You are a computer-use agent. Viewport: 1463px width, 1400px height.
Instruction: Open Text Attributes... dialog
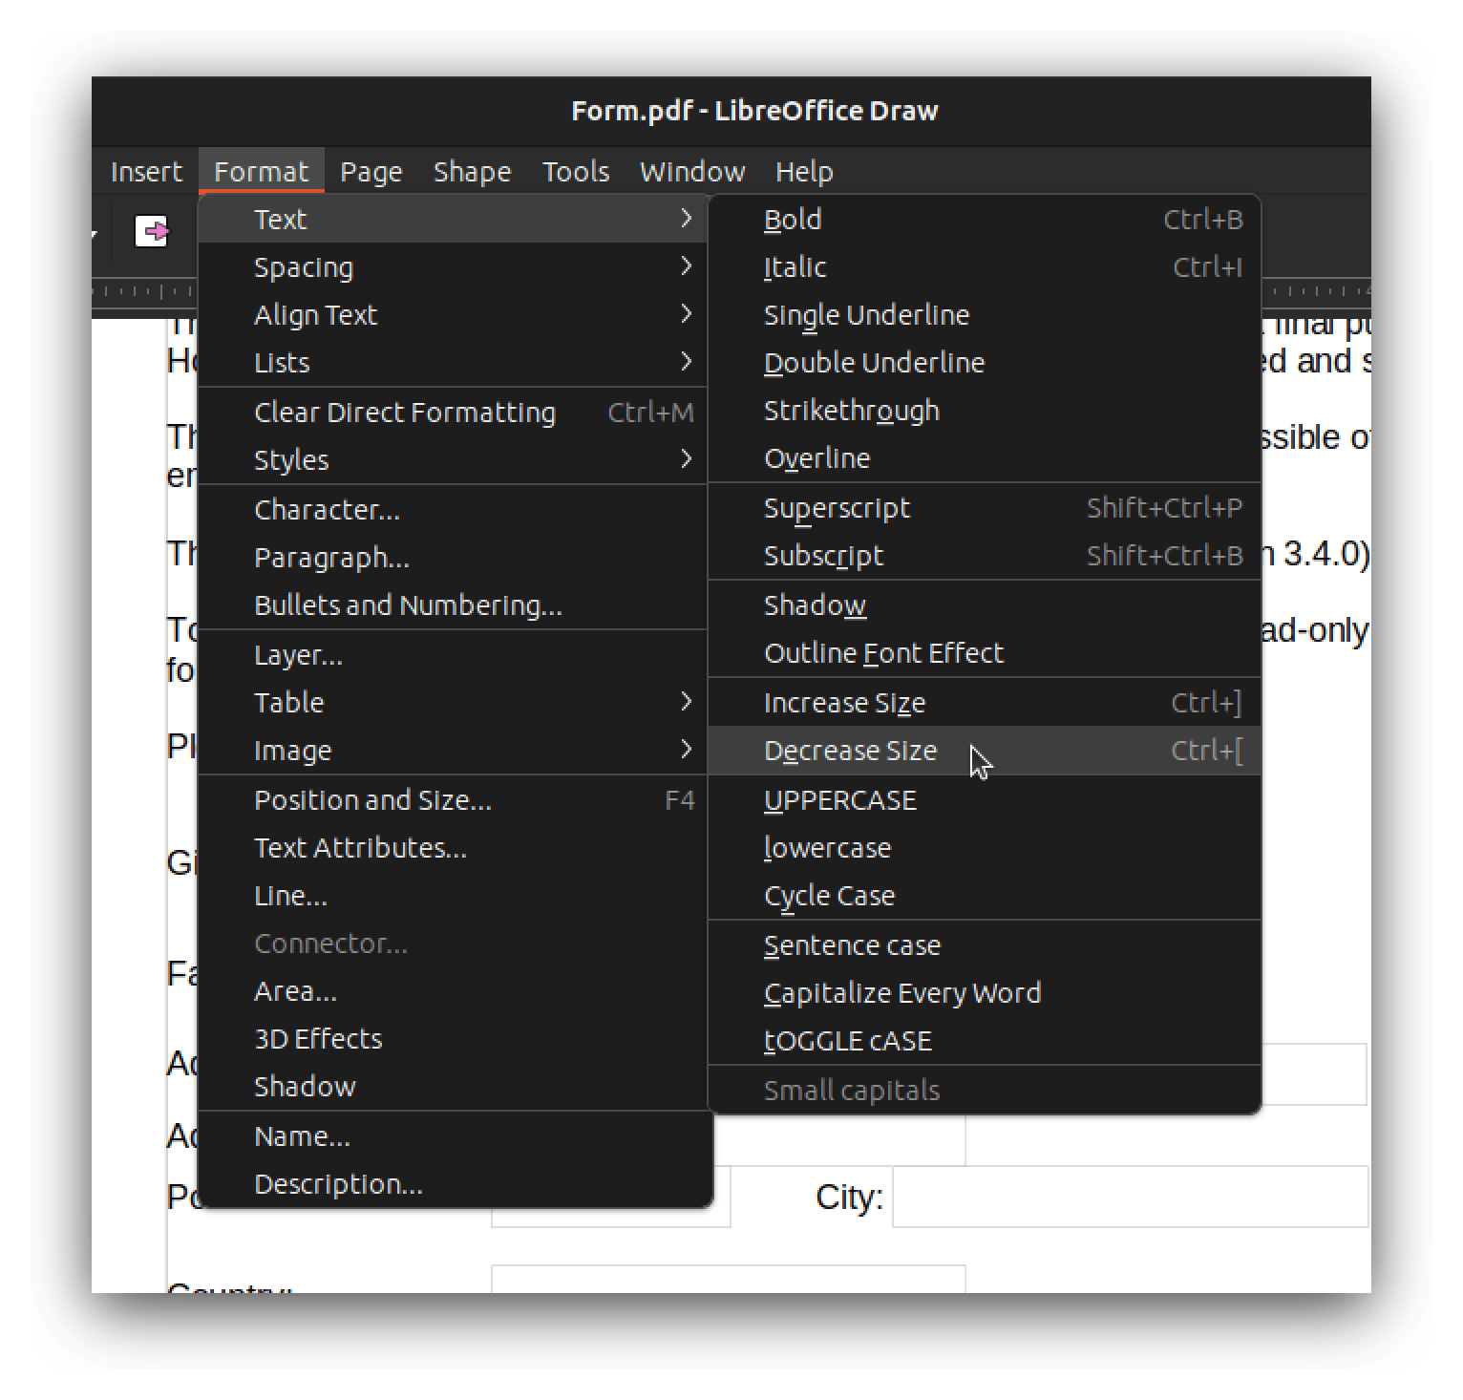(x=453, y=848)
